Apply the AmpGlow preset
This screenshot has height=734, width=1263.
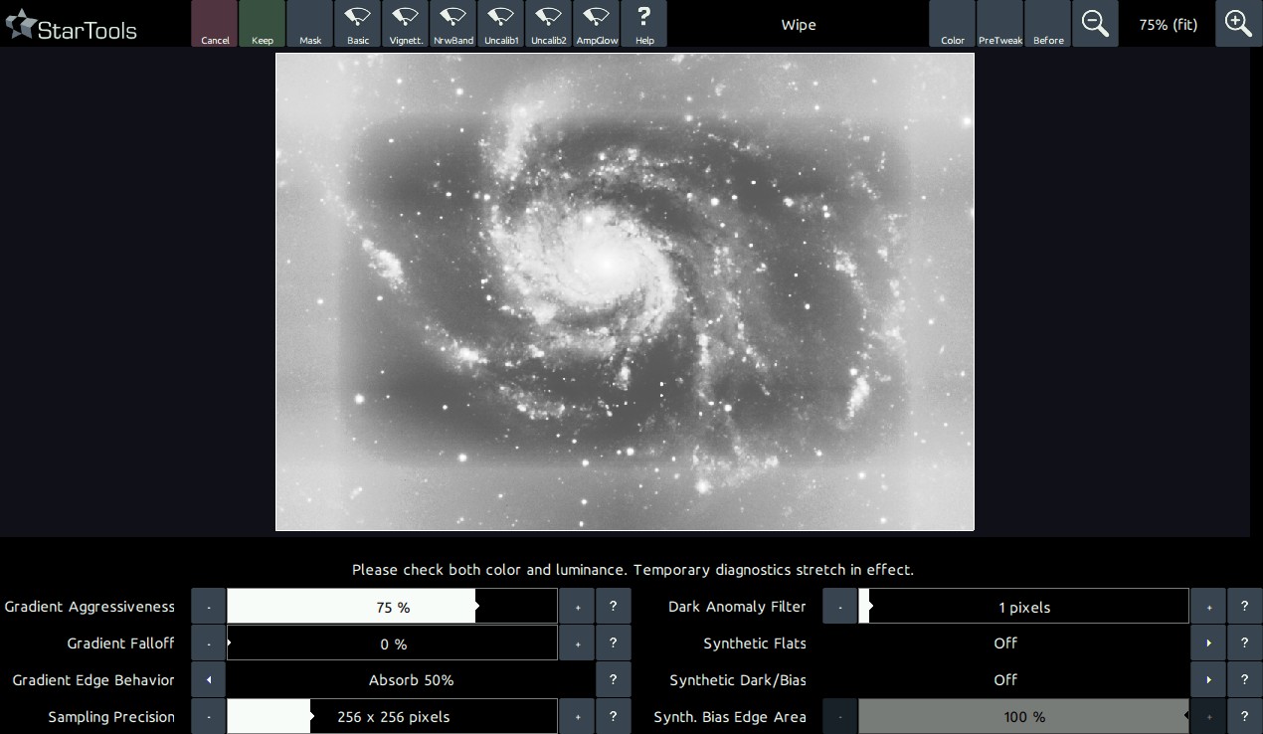coord(596,24)
